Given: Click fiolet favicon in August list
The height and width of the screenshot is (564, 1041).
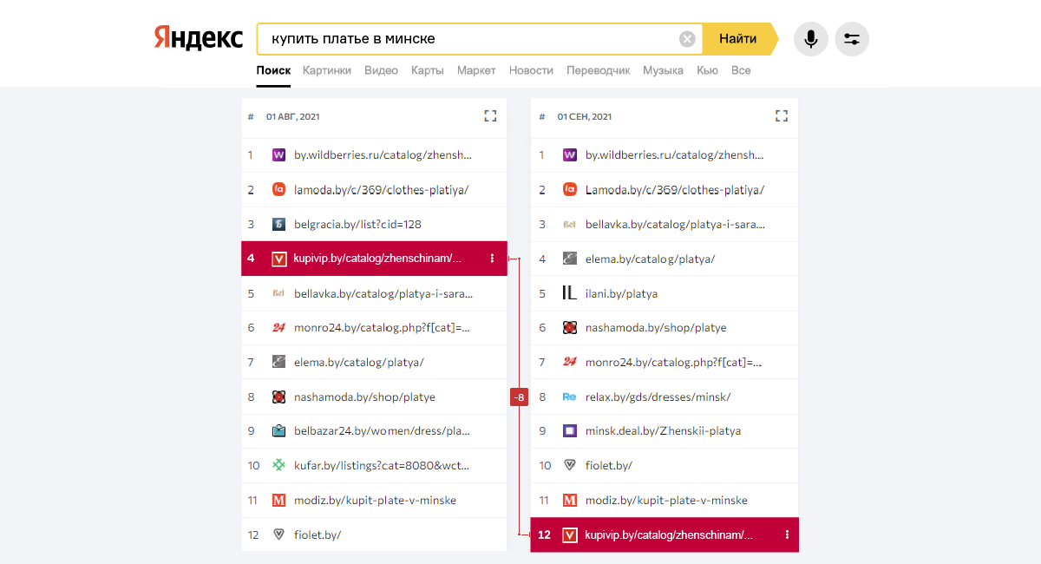Looking at the screenshot, I should [278, 534].
